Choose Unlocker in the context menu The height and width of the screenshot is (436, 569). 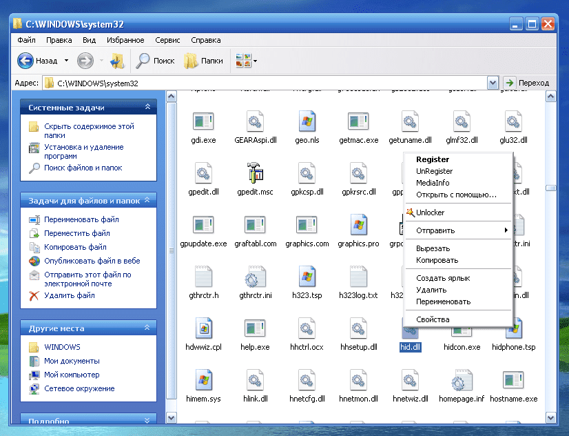click(x=458, y=212)
